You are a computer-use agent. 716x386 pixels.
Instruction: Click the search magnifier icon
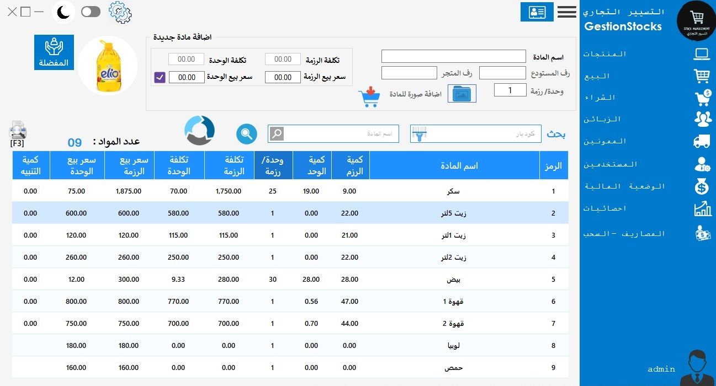(x=246, y=133)
